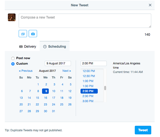This screenshot has height=137, width=160.
Task: Switch to the Delivery tab
Action: click(28, 46)
